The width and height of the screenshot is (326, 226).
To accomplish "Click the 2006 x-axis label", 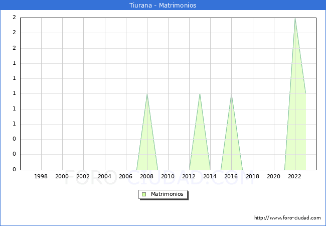I will 125,176.
